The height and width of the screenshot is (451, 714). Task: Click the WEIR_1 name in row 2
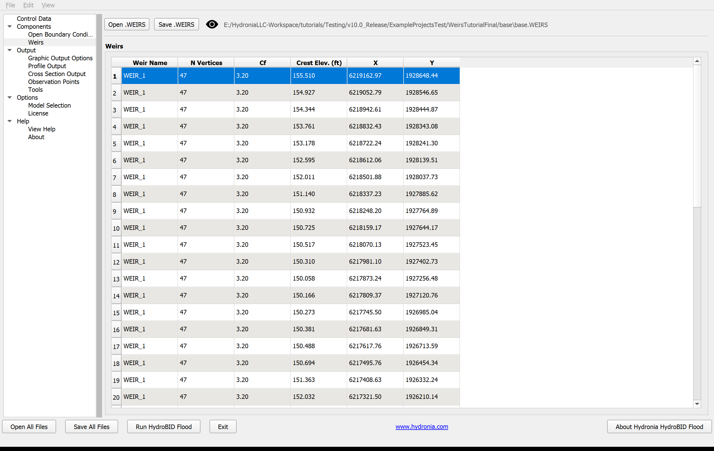coord(149,93)
